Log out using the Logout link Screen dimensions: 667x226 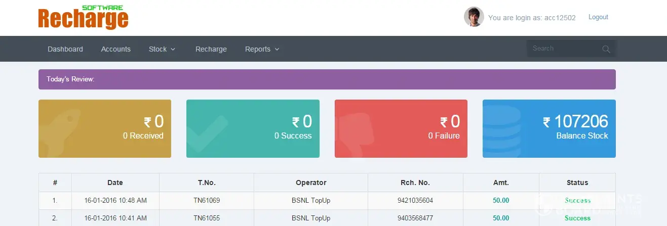coord(598,17)
